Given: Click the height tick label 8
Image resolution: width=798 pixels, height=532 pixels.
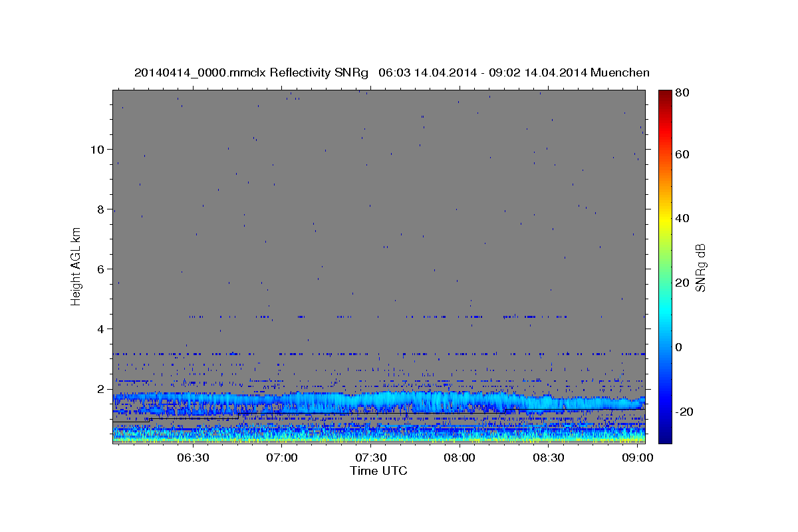Looking at the screenshot, I should (x=100, y=209).
